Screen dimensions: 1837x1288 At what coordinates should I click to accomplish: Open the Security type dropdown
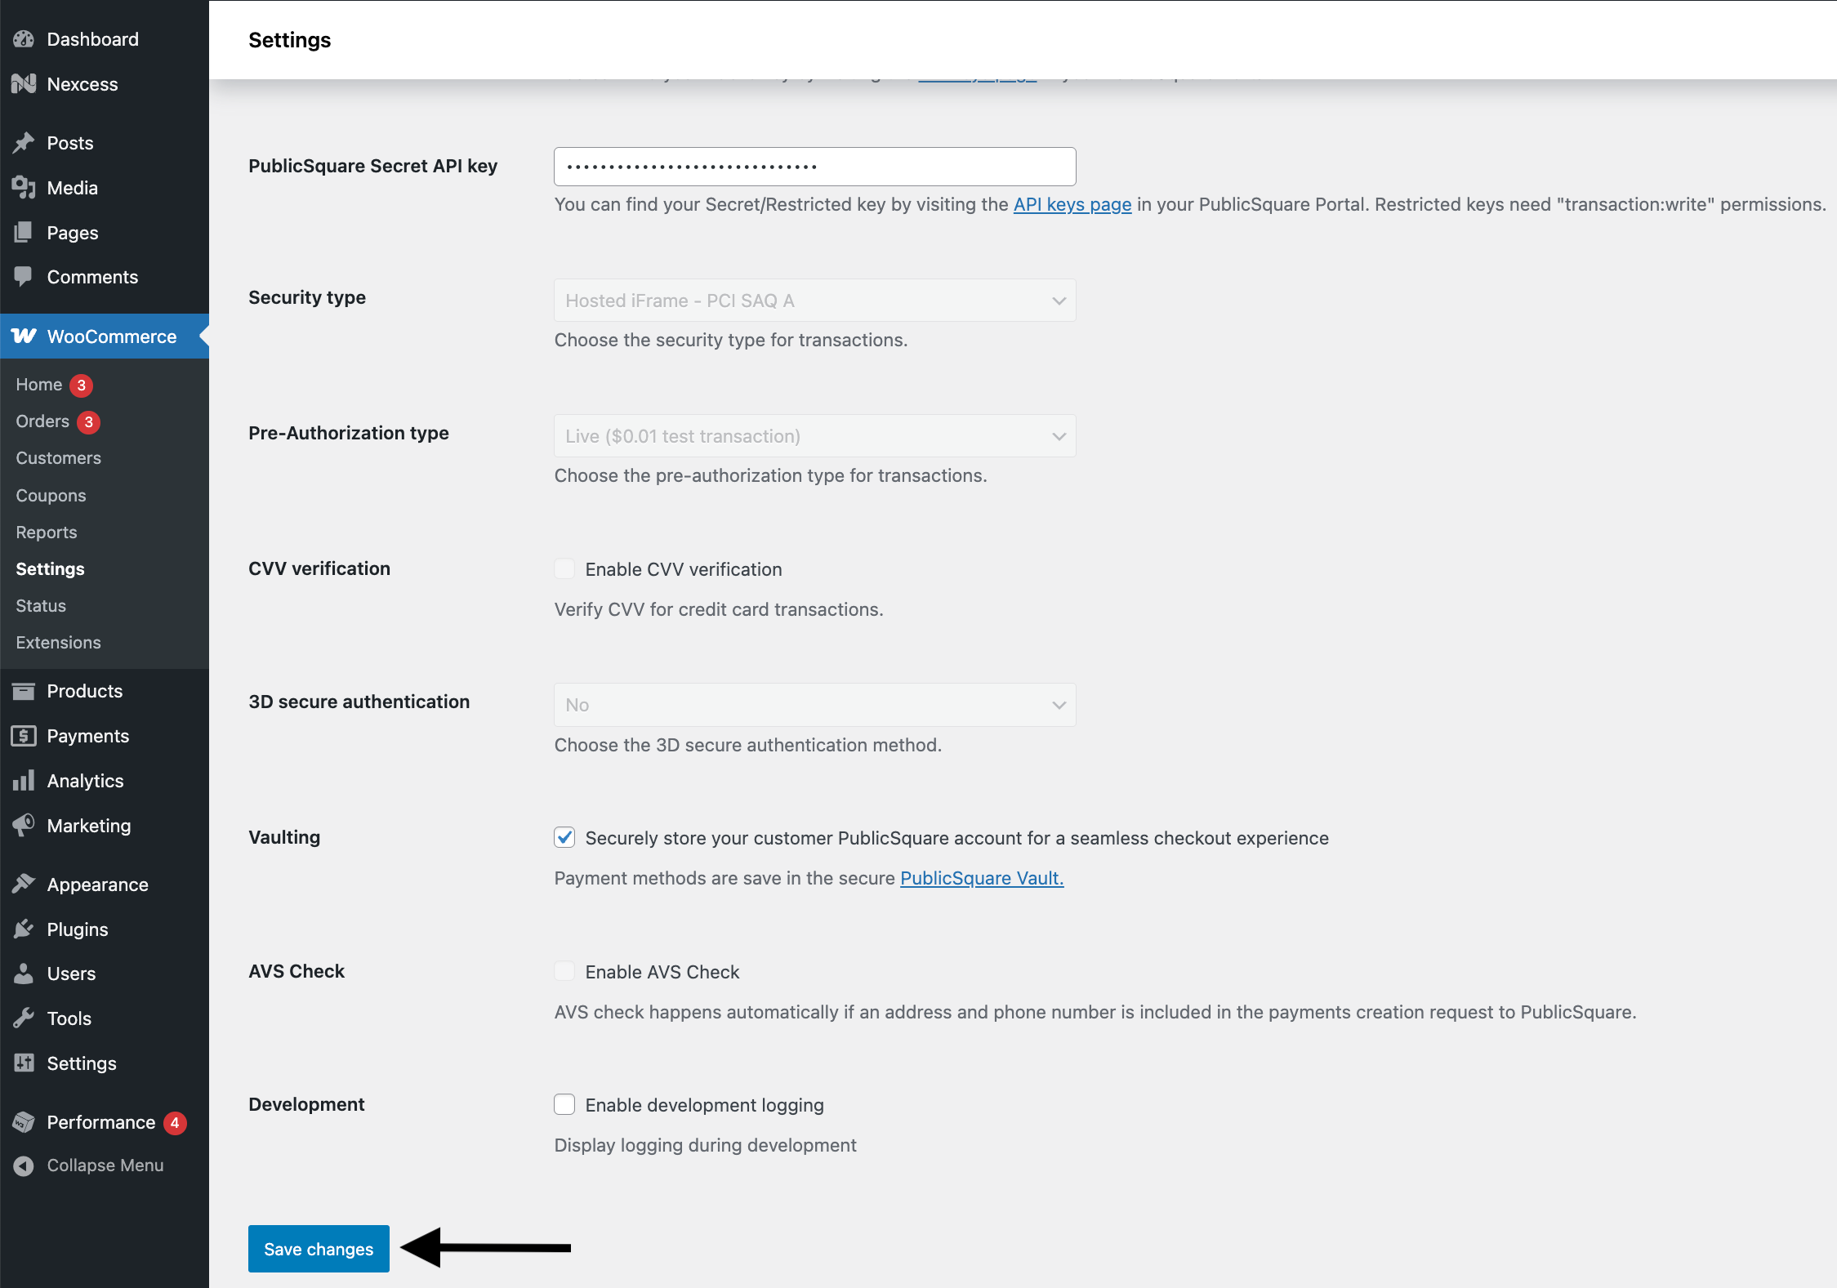(x=814, y=301)
